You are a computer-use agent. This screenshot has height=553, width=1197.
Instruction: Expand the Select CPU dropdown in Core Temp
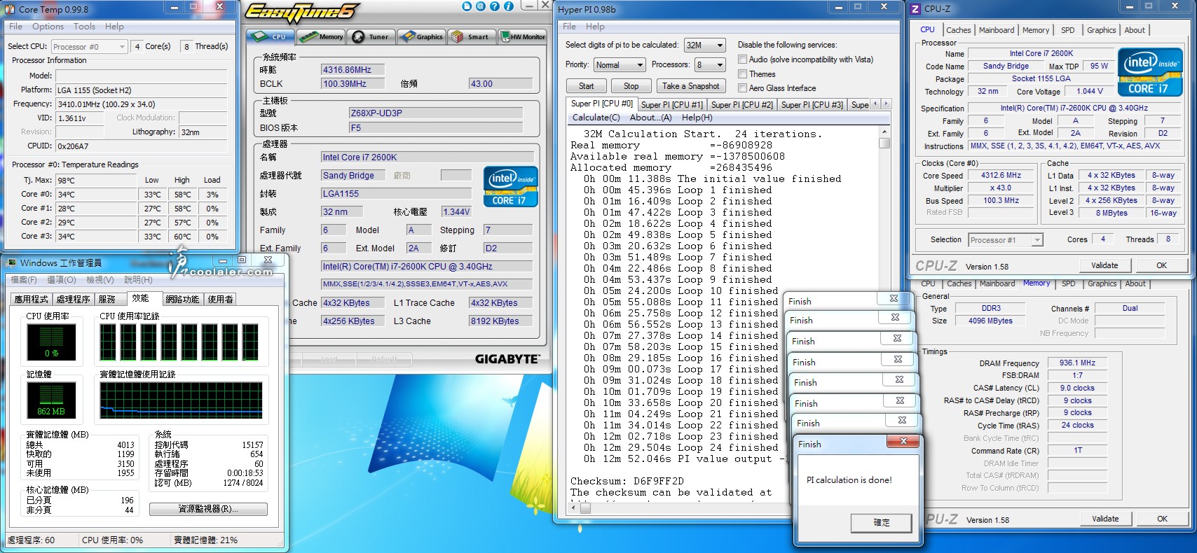(90, 46)
